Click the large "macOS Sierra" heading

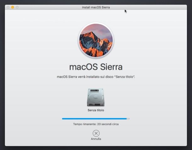(96, 67)
